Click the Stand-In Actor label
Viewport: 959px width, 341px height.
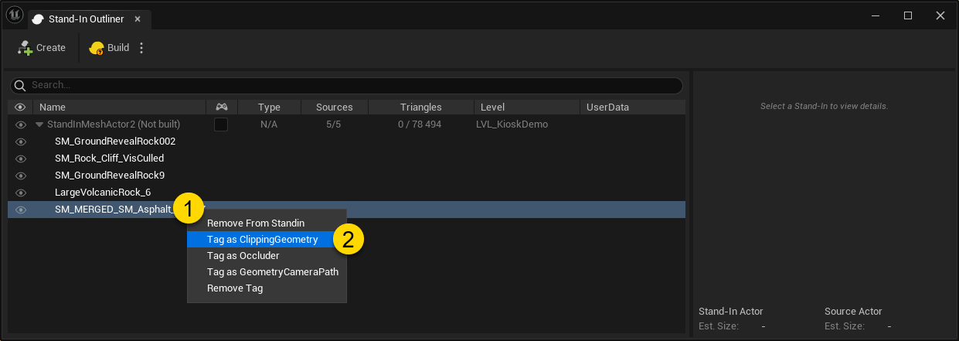pos(731,312)
